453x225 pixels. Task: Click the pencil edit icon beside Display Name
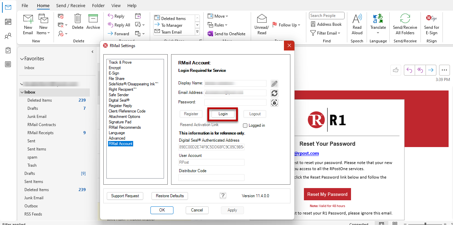[x=274, y=83]
